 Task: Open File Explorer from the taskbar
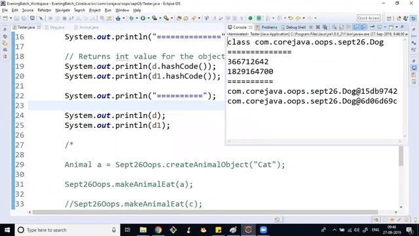tap(143, 230)
